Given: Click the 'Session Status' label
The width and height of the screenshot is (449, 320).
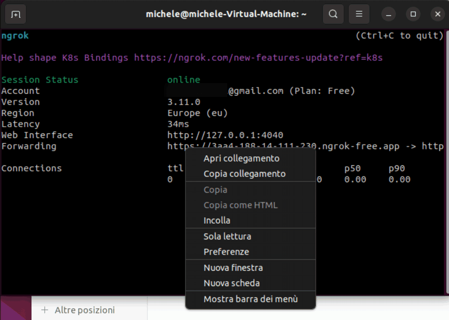Looking at the screenshot, I should pos(40,80).
